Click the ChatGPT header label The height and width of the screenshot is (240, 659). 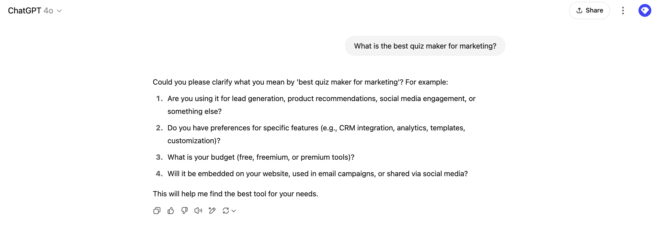coord(24,10)
